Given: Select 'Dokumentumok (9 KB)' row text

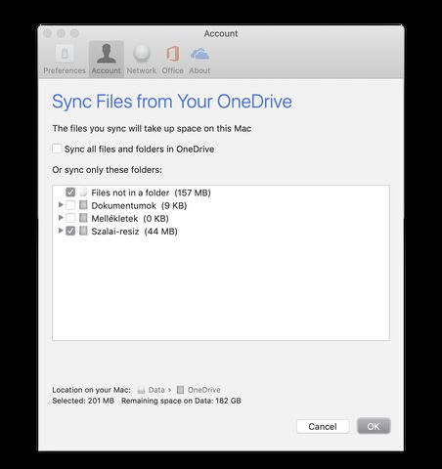Looking at the screenshot, I should pyautogui.click(x=139, y=206).
